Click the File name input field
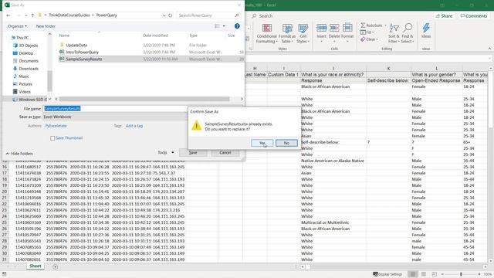 115,108
